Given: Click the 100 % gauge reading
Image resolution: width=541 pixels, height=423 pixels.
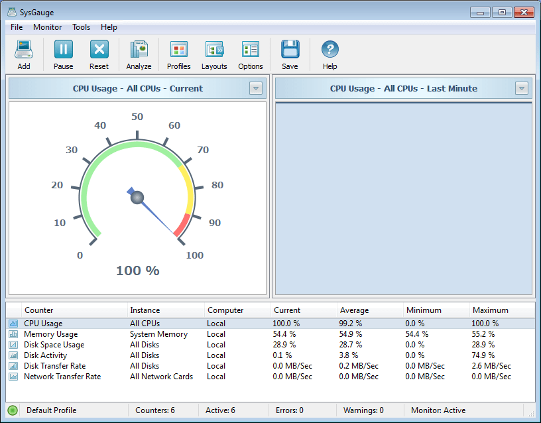Looking at the screenshot, I should point(138,271).
